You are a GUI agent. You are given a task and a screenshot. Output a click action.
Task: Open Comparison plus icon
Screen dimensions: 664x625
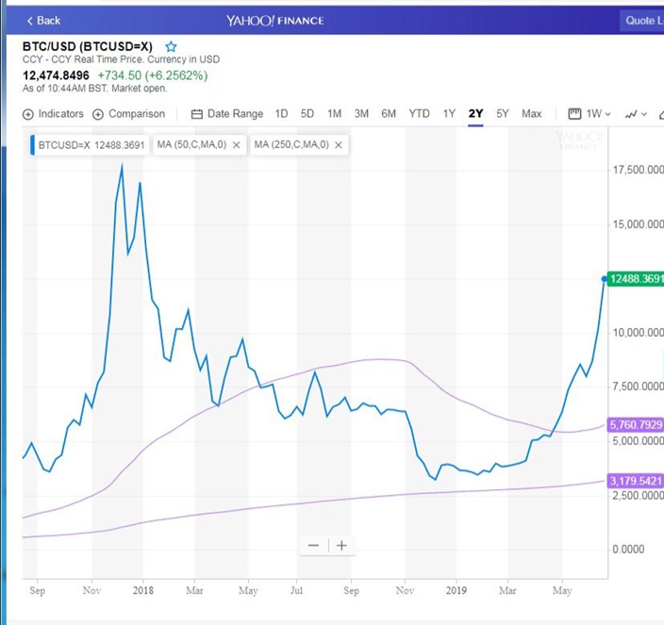point(98,114)
